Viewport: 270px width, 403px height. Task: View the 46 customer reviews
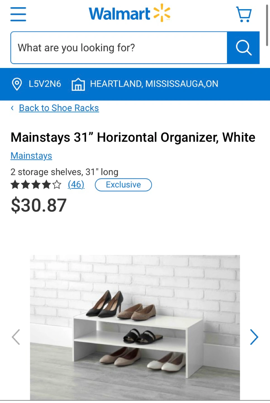pos(76,184)
